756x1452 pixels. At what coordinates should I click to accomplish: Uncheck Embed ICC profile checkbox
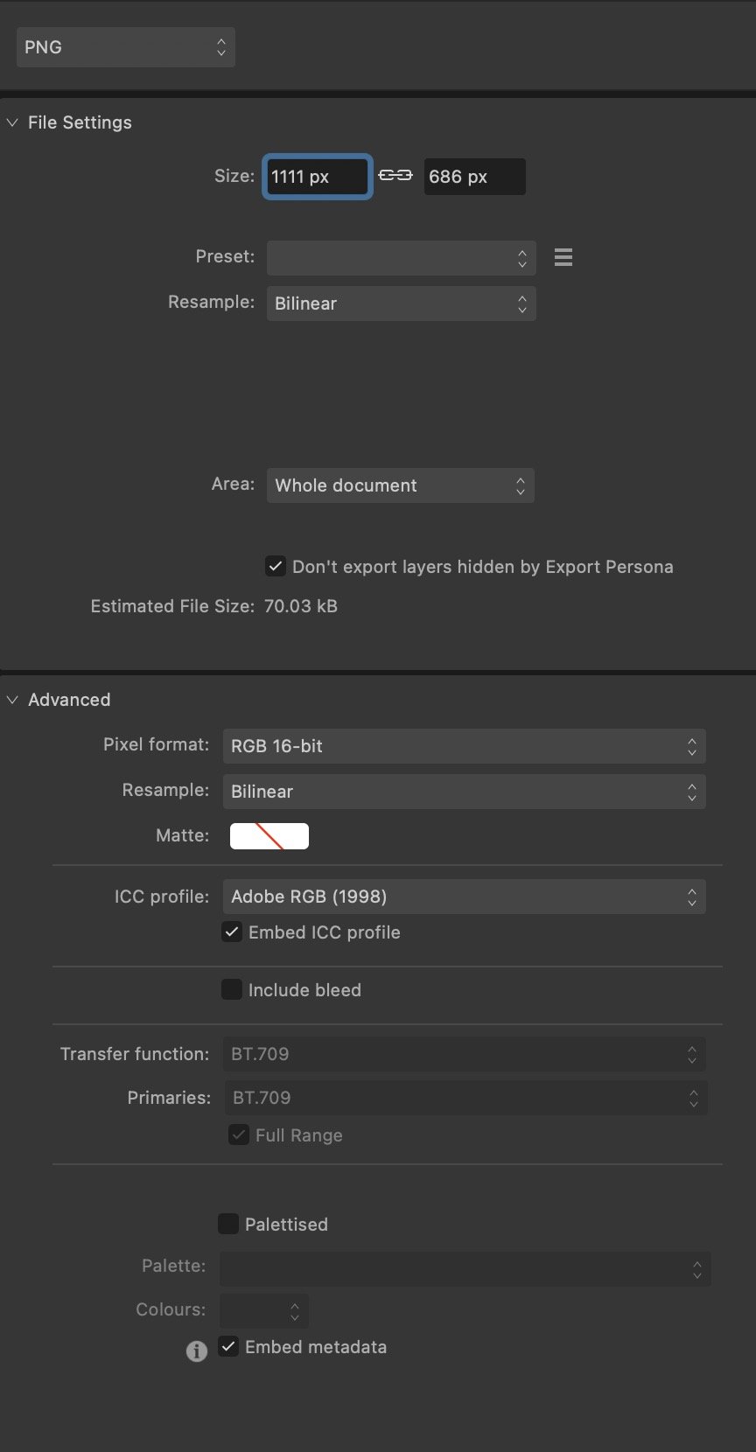pyautogui.click(x=232, y=932)
